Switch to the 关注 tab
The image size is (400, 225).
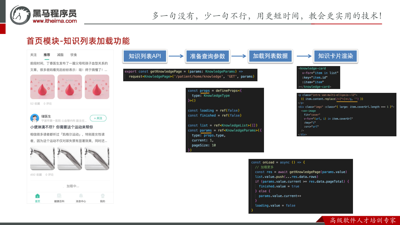point(33,55)
